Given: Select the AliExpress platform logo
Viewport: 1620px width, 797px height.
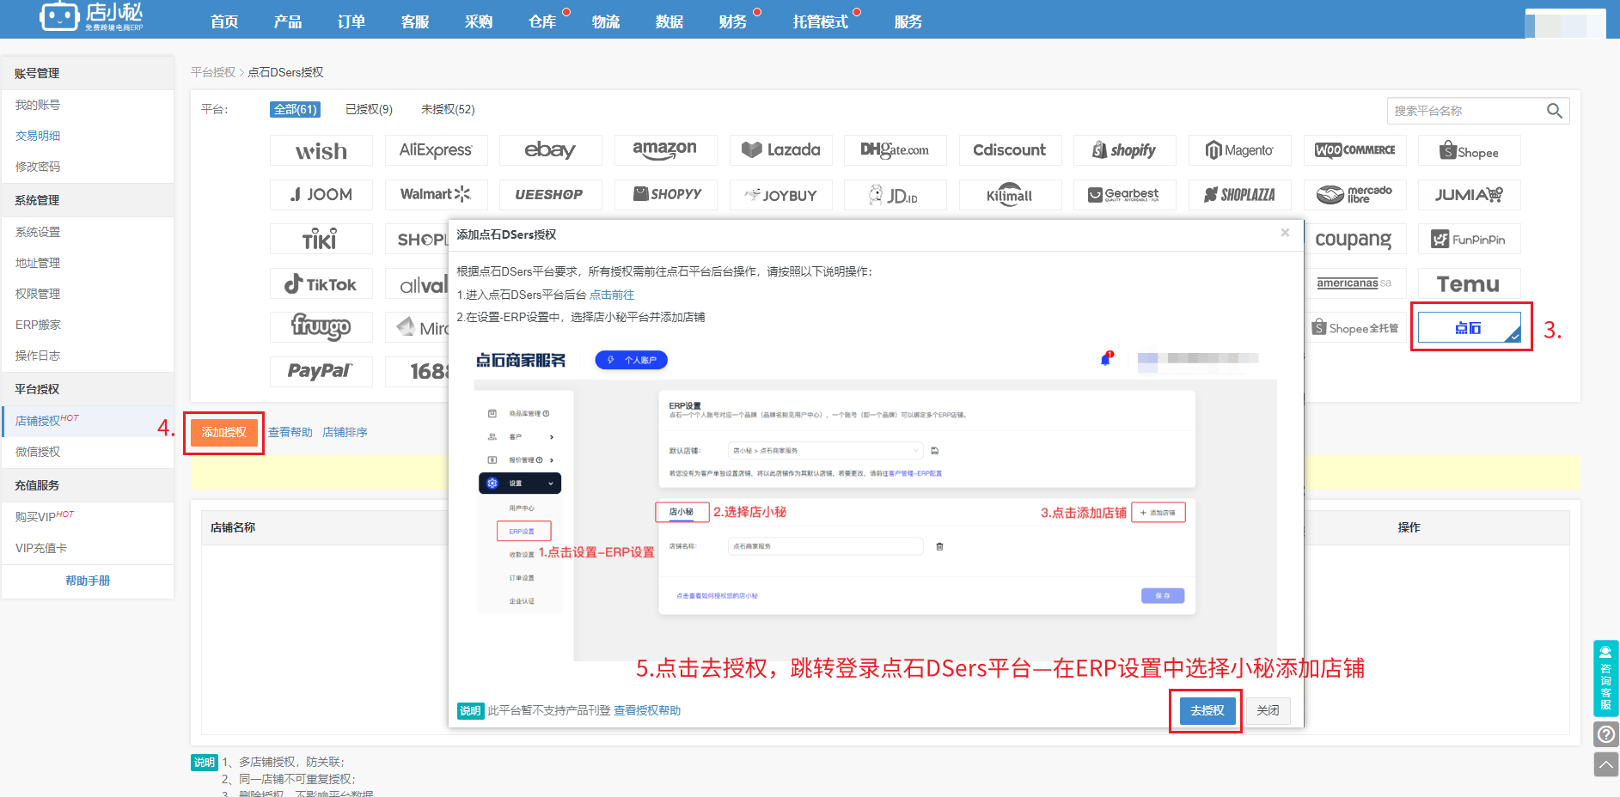Looking at the screenshot, I should (x=436, y=150).
